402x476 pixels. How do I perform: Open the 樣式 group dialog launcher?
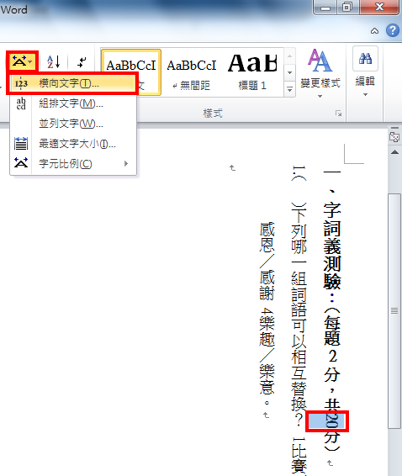point(338,114)
